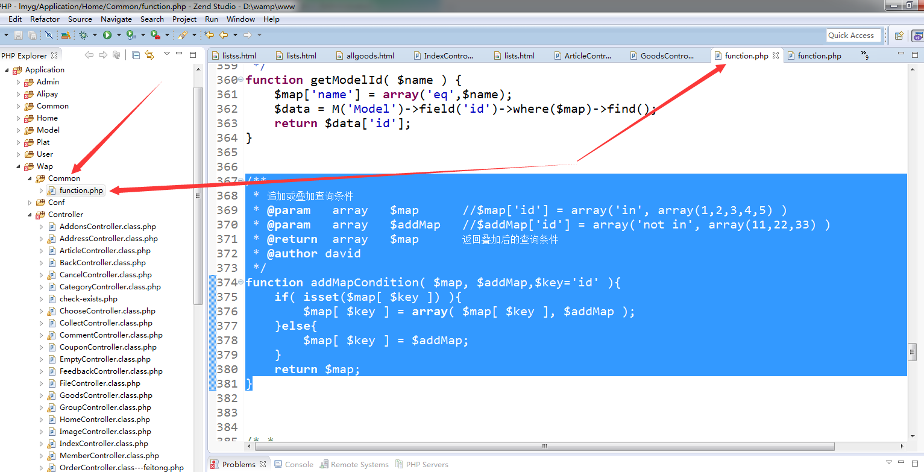Click the Debug bug icon in toolbar

pyautogui.click(x=83, y=35)
